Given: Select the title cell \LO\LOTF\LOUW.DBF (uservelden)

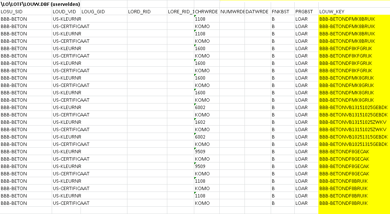Looking at the screenshot, I should pos(40,4).
